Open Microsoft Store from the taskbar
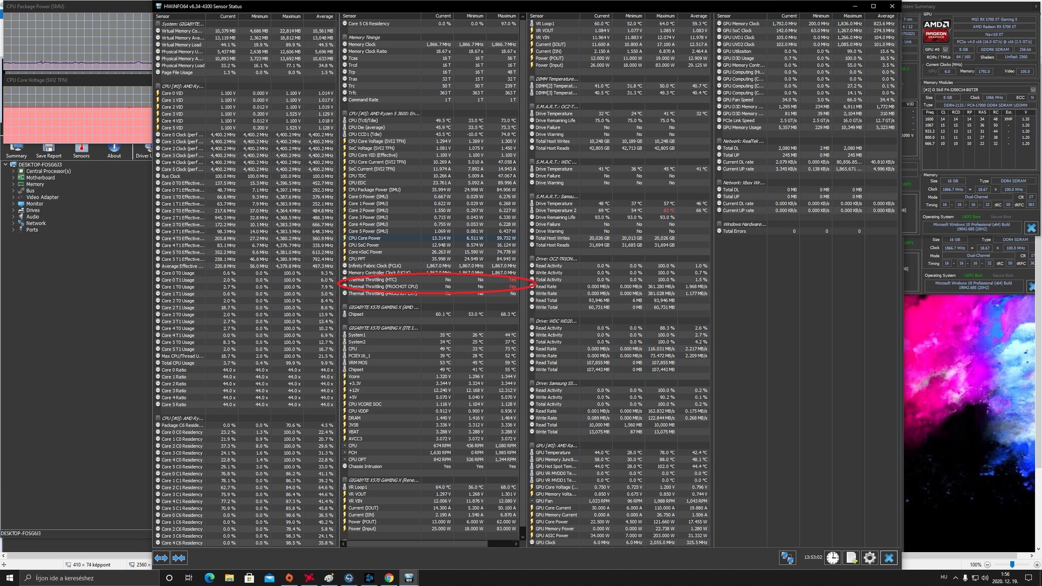Viewport: 1042px width, 586px height. click(249, 578)
